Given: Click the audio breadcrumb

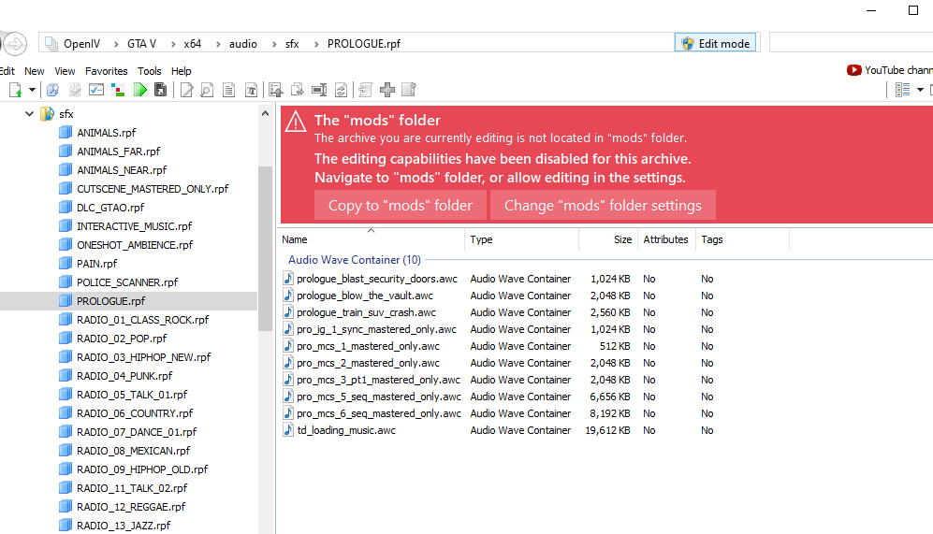Looking at the screenshot, I should click(242, 43).
